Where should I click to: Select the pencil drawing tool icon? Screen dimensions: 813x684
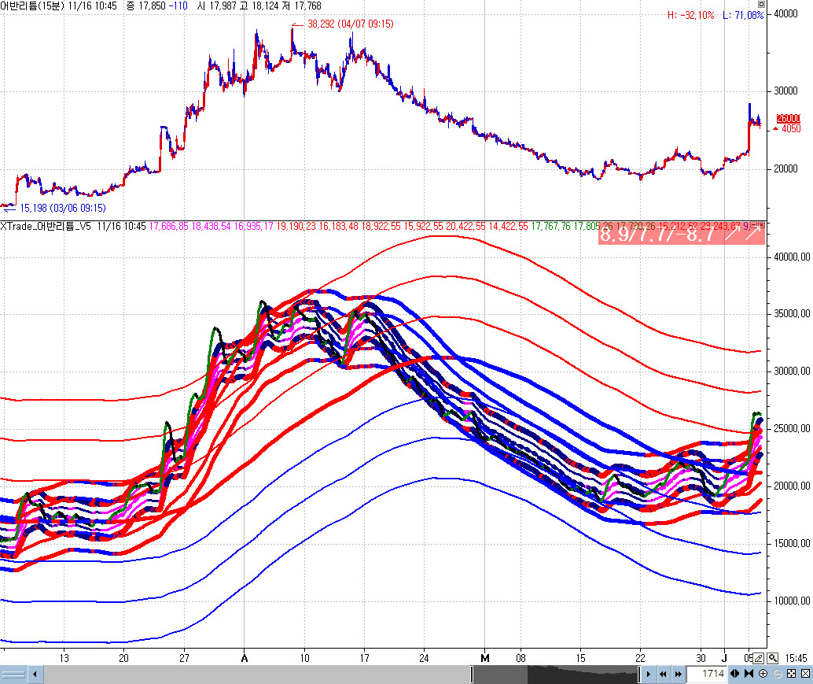pyautogui.click(x=760, y=658)
